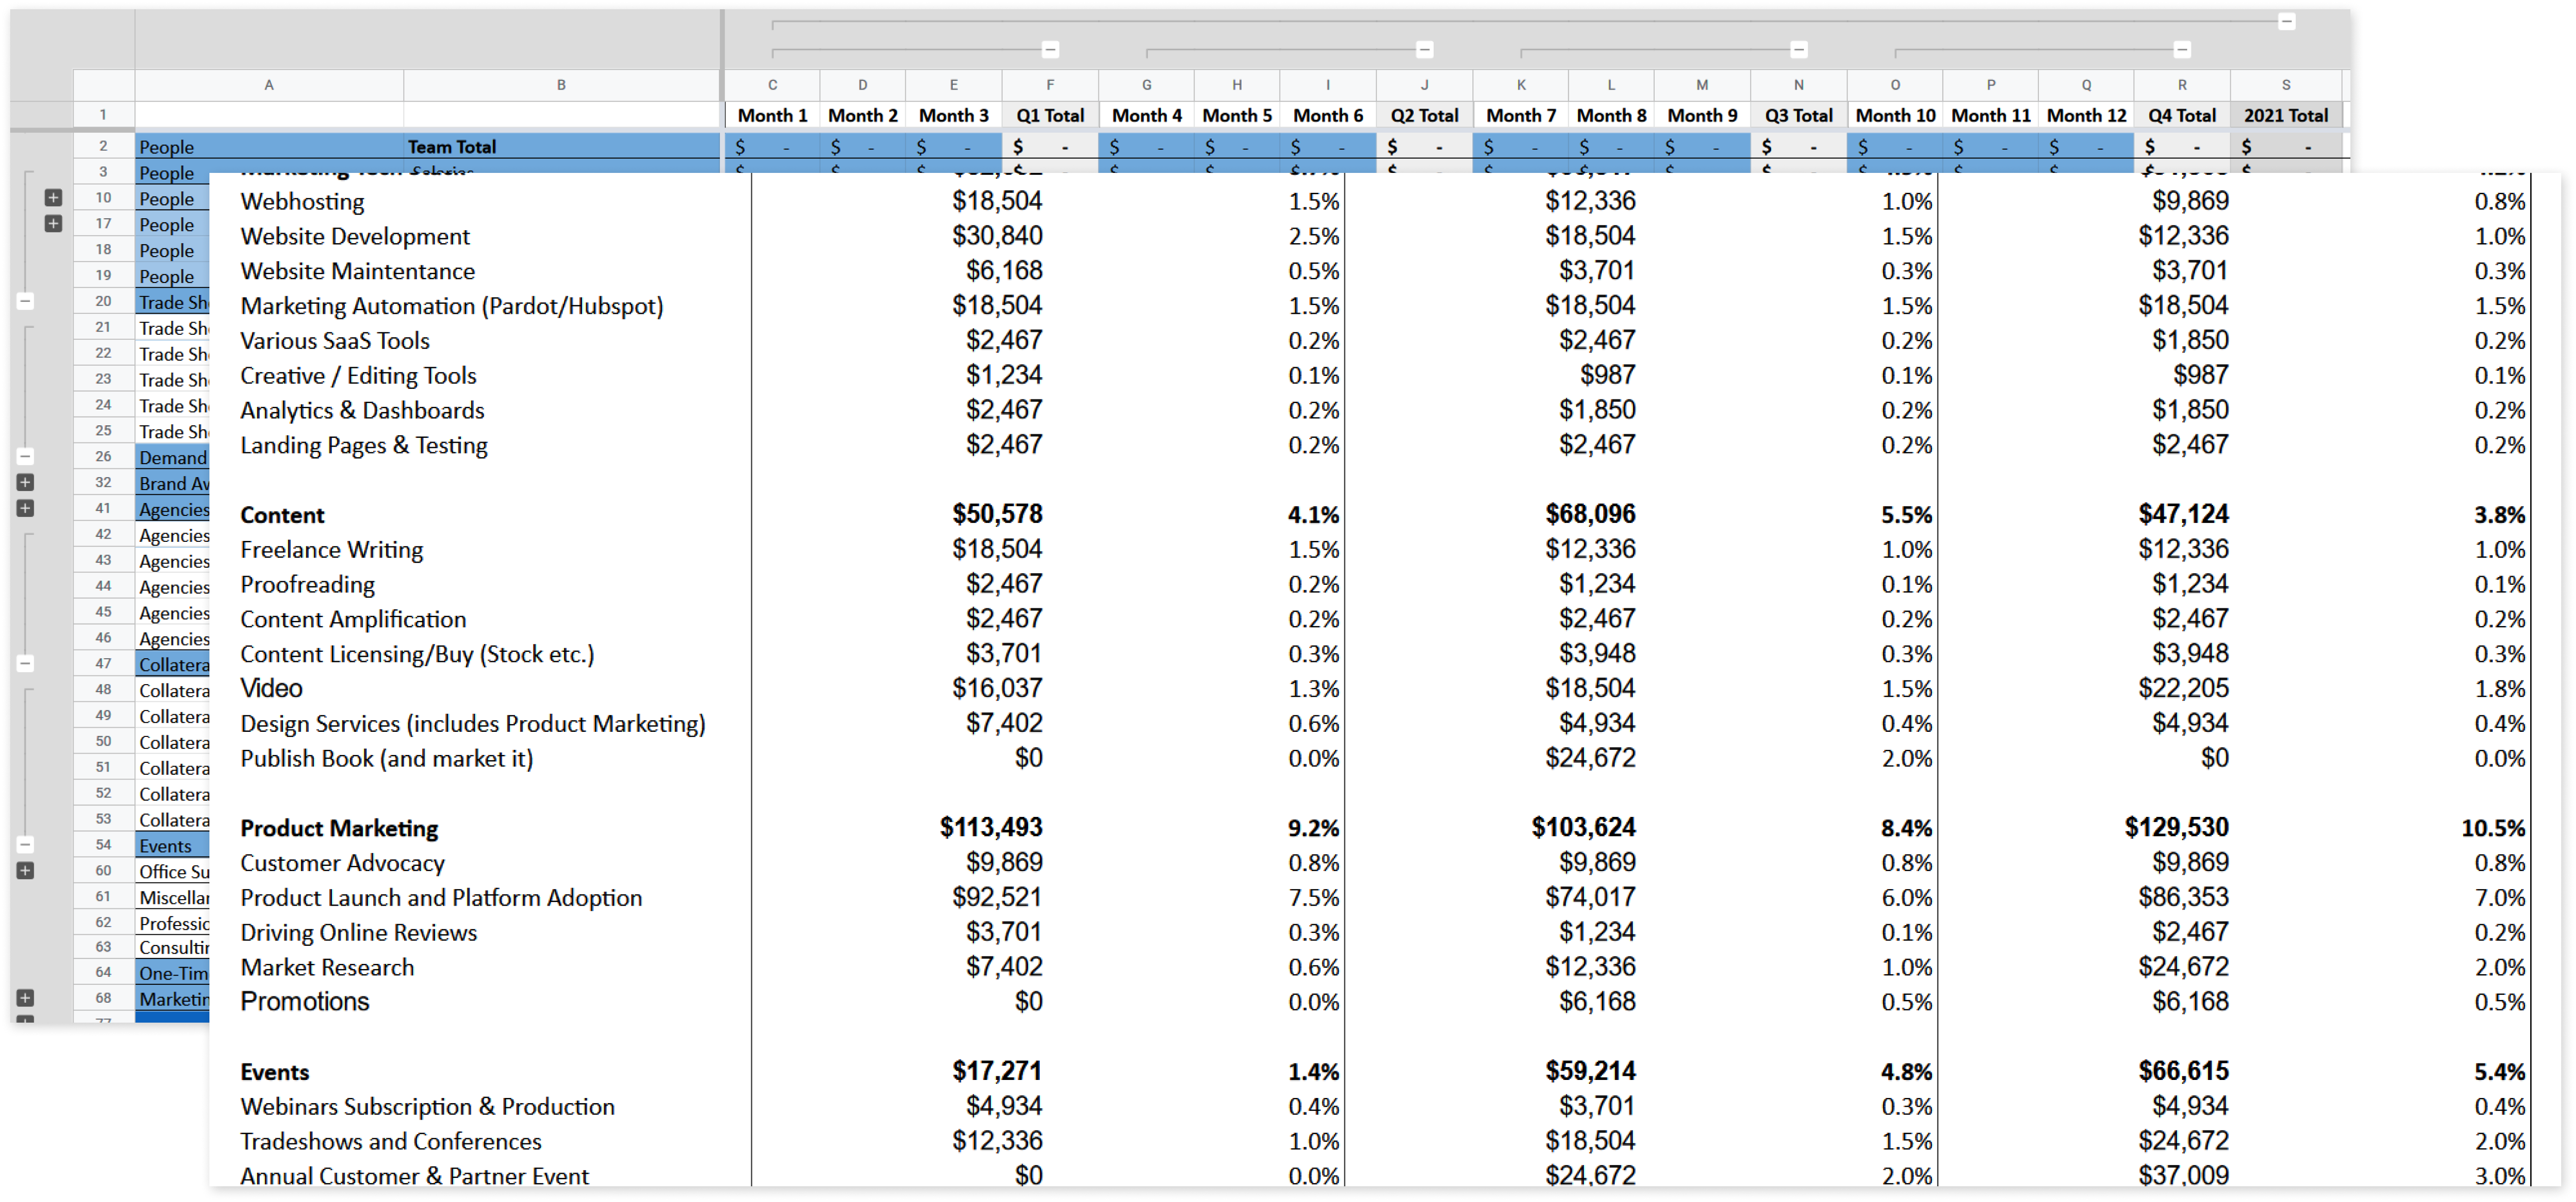The image size is (2576, 1202).
Task: Click the 'Q1 Total' header cell
Action: (1050, 115)
